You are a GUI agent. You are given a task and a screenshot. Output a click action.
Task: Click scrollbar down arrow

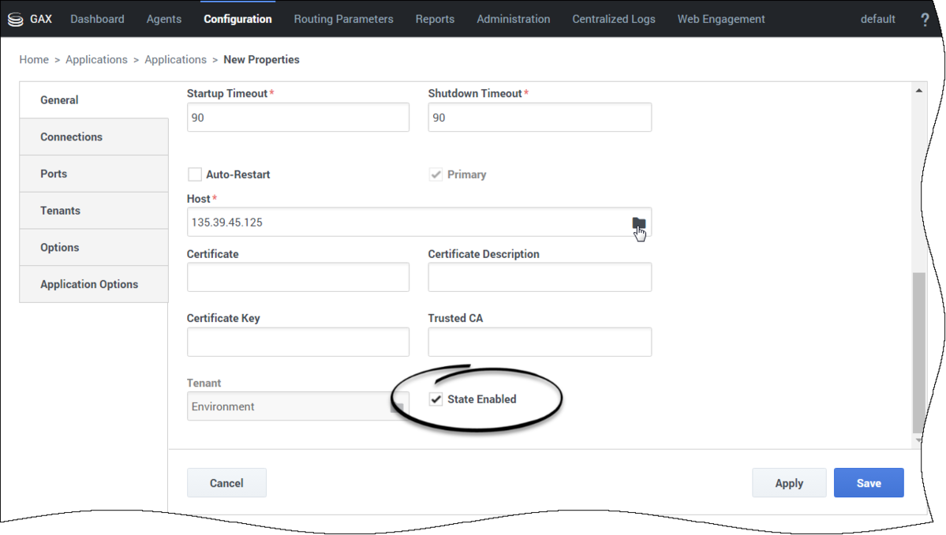point(918,440)
